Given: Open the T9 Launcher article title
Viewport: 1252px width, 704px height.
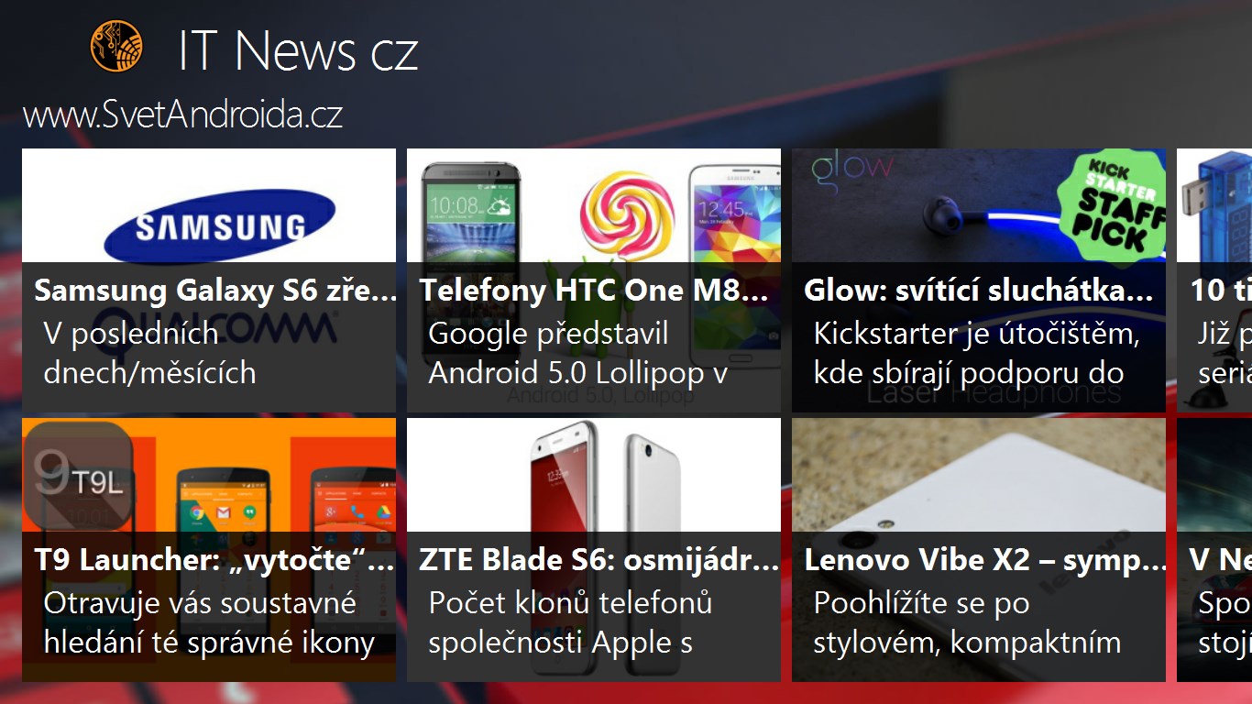Looking at the screenshot, I should (x=215, y=560).
